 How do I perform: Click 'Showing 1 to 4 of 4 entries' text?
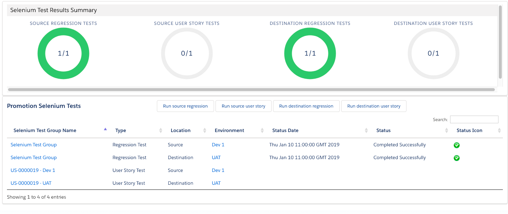(x=37, y=197)
